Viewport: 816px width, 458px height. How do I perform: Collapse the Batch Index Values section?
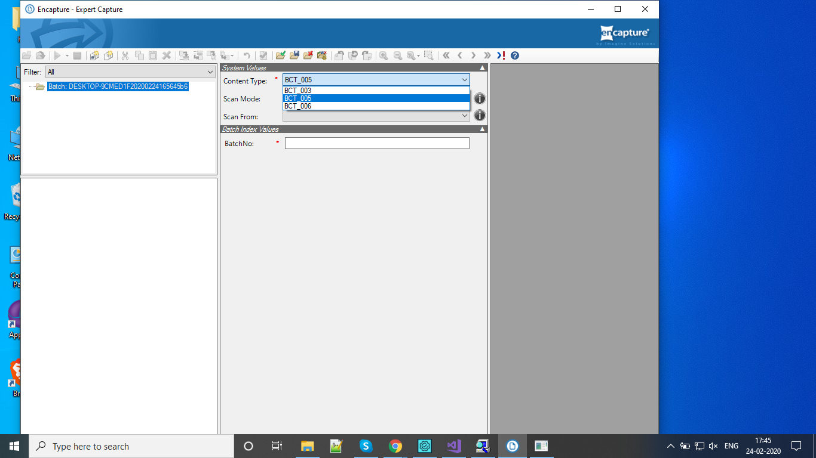pos(483,129)
